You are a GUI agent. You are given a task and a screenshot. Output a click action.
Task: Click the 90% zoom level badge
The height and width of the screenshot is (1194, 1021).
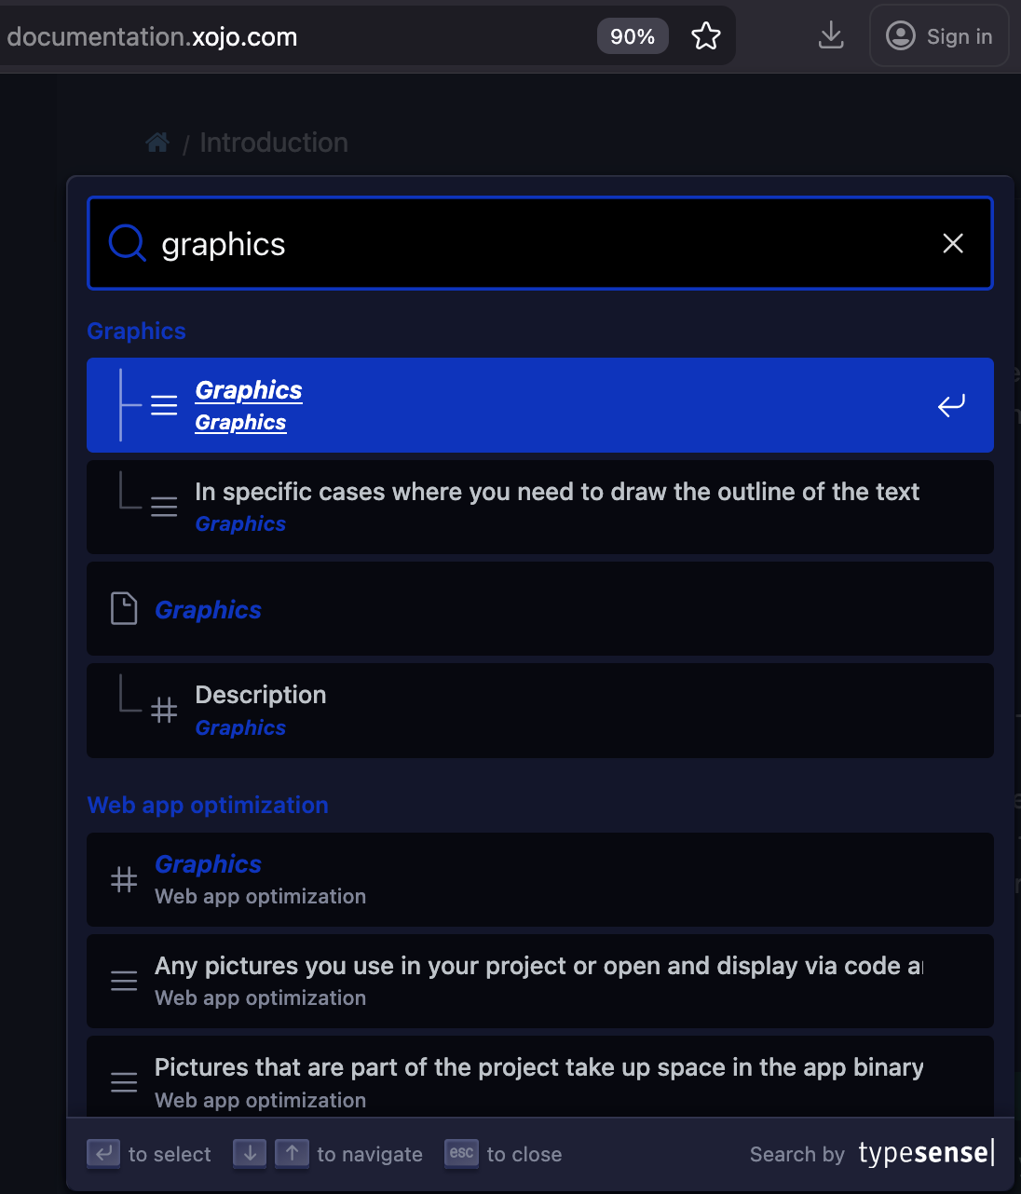(633, 36)
